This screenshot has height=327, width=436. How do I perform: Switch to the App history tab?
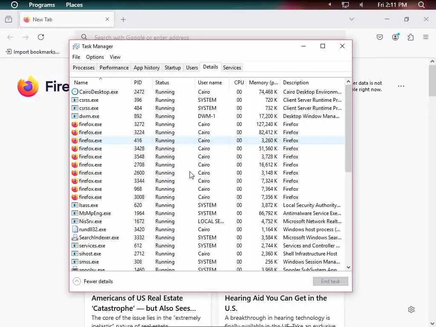(146, 68)
